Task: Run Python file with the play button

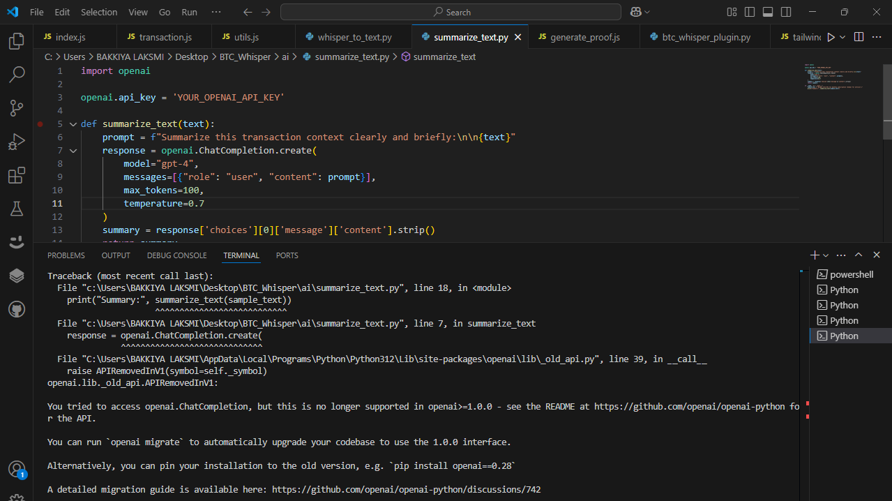Action: [x=830, y=37]
